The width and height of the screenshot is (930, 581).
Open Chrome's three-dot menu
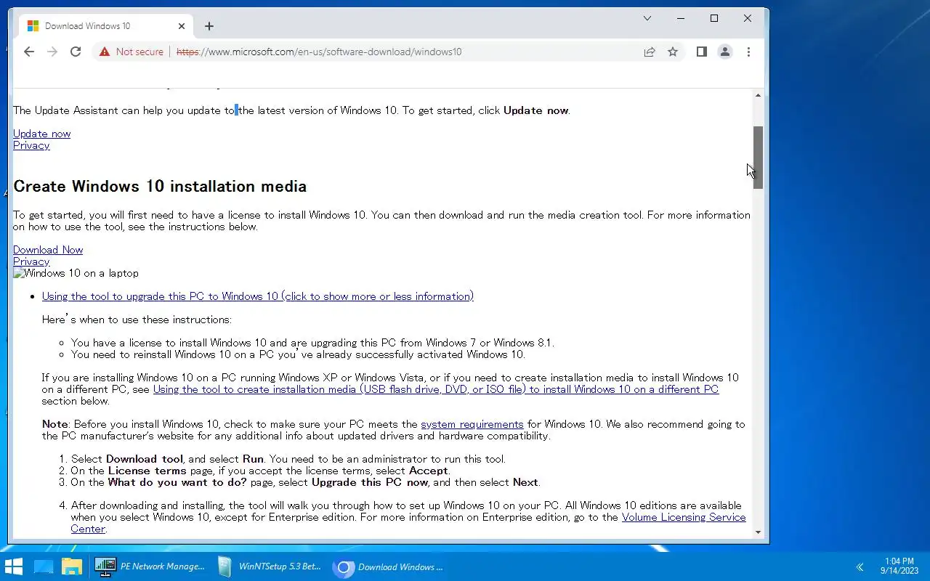(748, 52)
